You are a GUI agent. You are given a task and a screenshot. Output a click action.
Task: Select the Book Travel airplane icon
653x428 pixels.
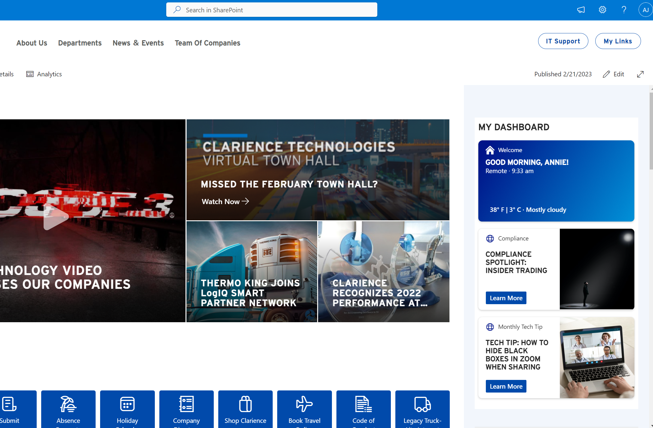tap(304, 404)
